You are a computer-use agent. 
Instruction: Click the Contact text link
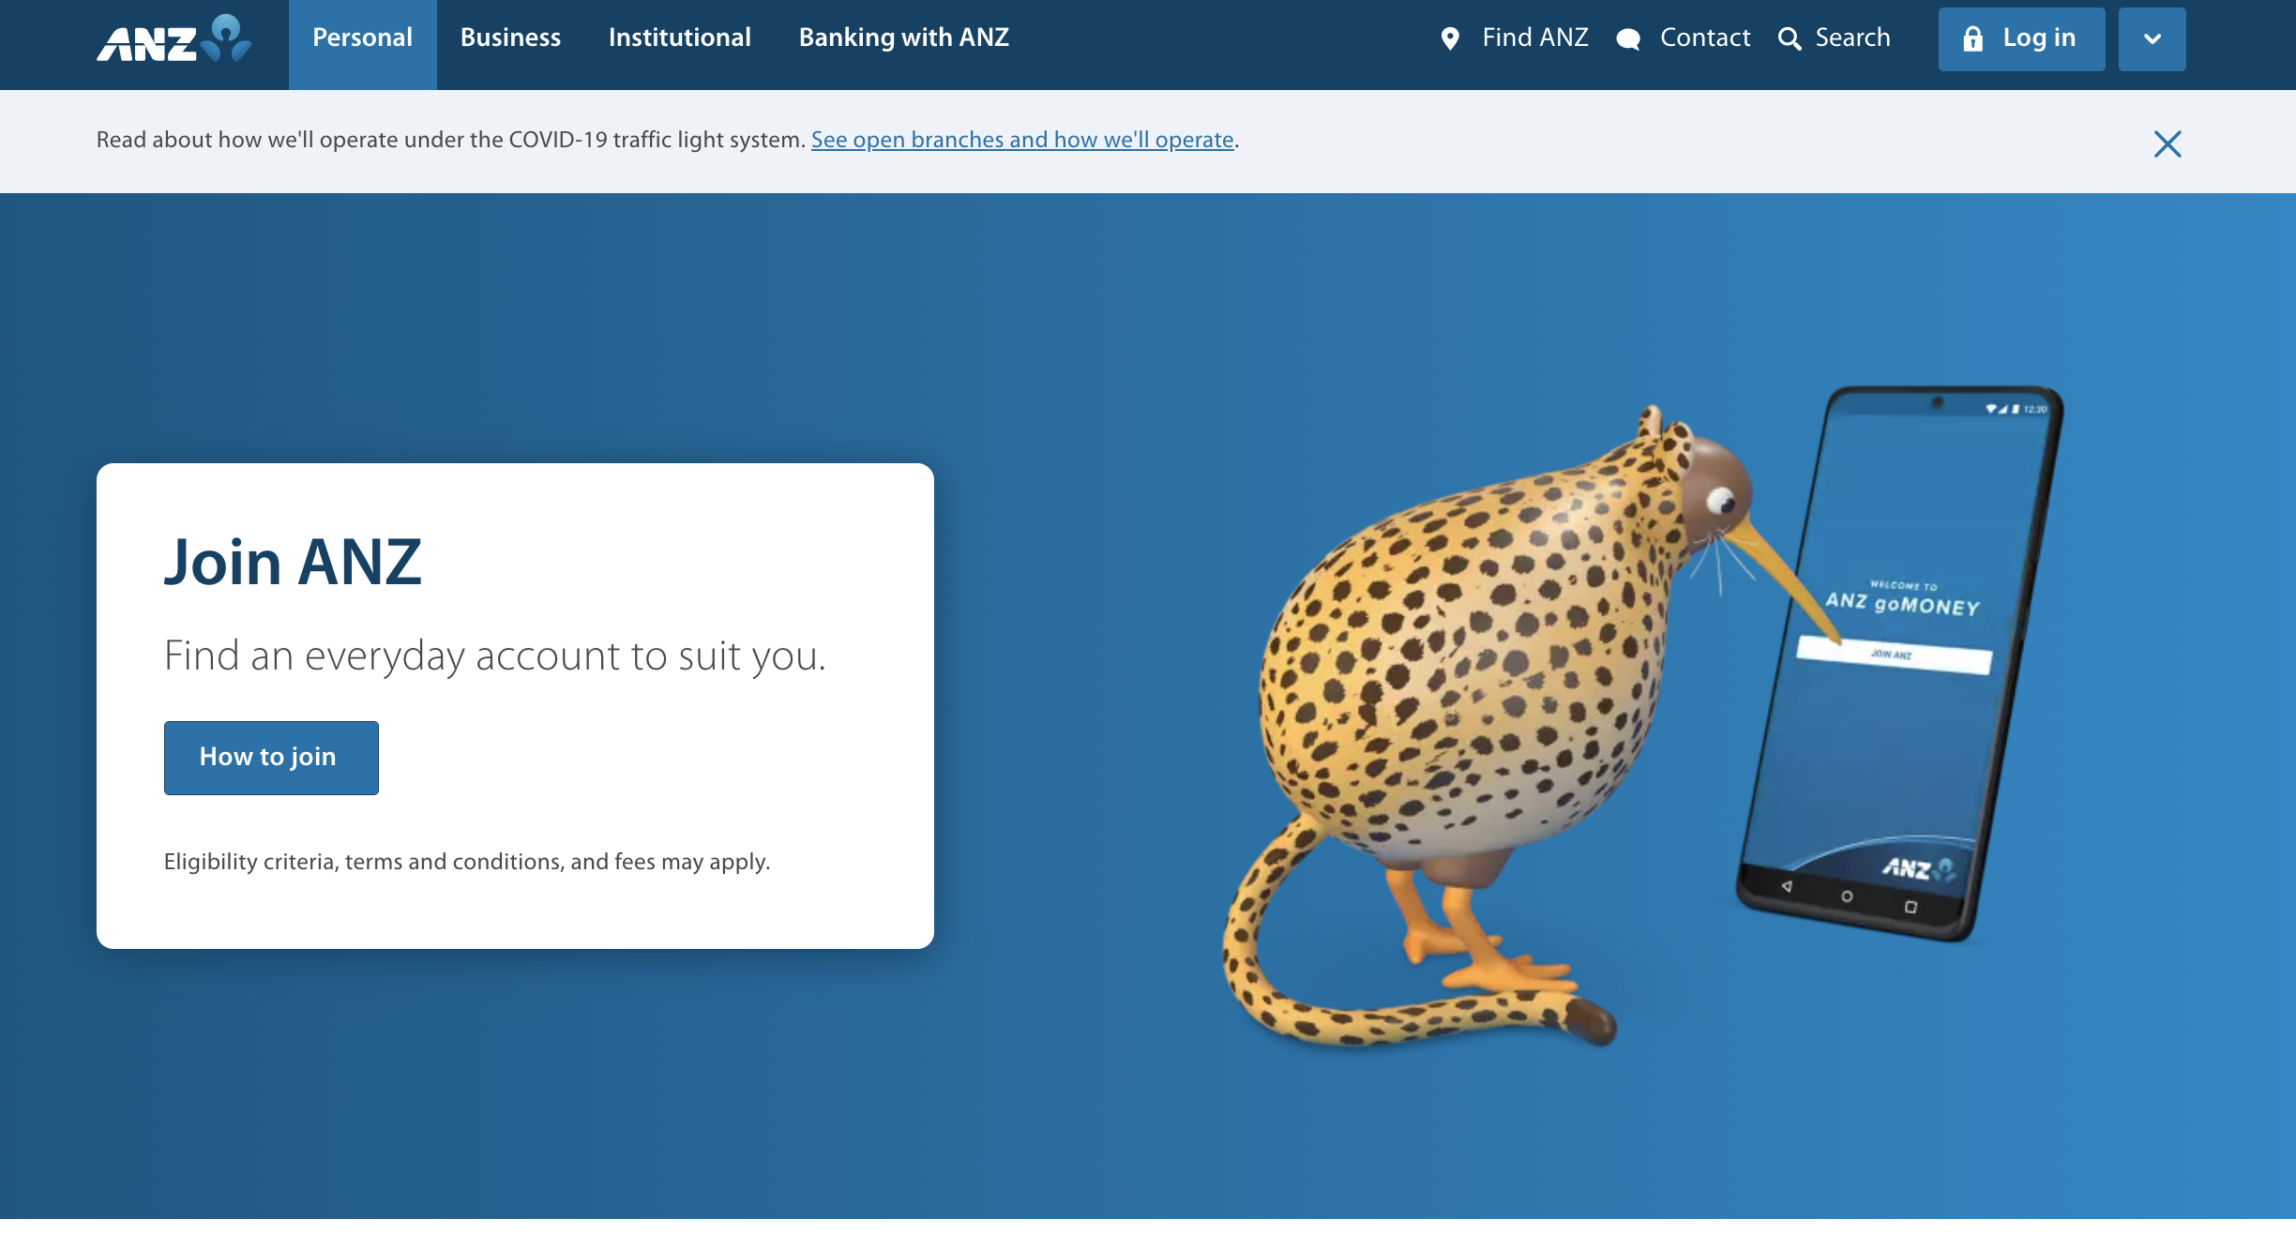coord(1704,38)
